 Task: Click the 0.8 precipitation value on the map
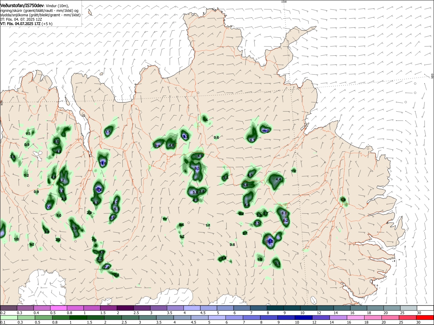(x=232, y=245)
